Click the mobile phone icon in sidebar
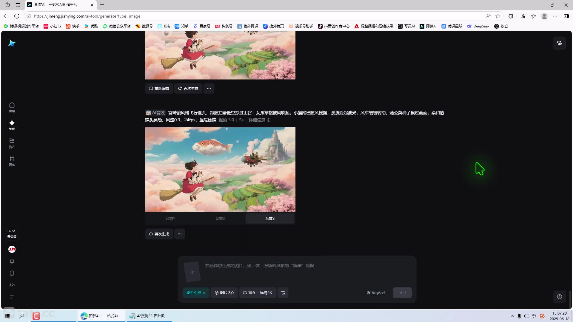Screen dimensions: 573x322 [x=12, y=273]
